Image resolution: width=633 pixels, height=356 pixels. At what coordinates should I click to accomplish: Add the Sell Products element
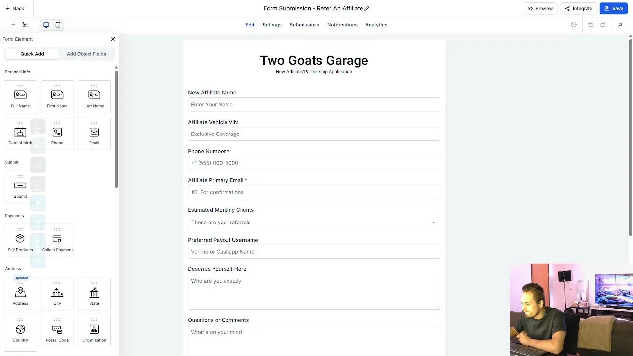click(20, 240)
